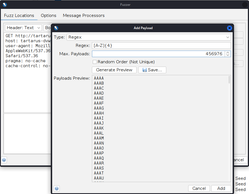Click Generate Preview button
The image size is (249, 194).
click(114, 70)
